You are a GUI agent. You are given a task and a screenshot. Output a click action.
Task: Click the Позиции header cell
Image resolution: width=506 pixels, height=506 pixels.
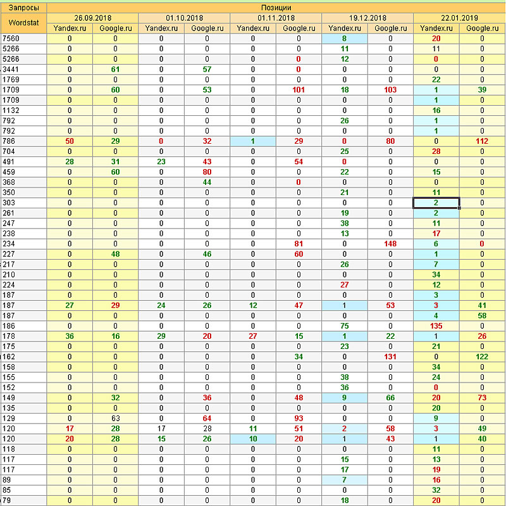coord(276,7)
